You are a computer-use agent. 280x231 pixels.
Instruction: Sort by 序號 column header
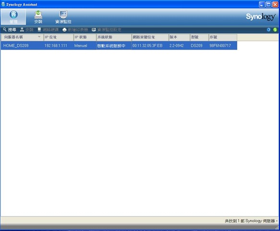tap(223, 37)
